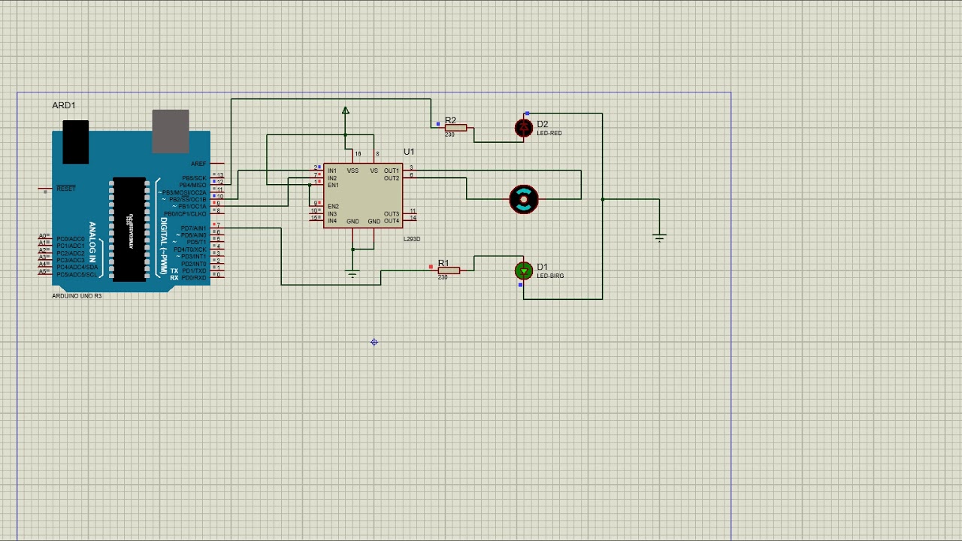962x541 pixels.
Task: Click the PB4/MISO pin label
Action: click(x=193, y=185)
